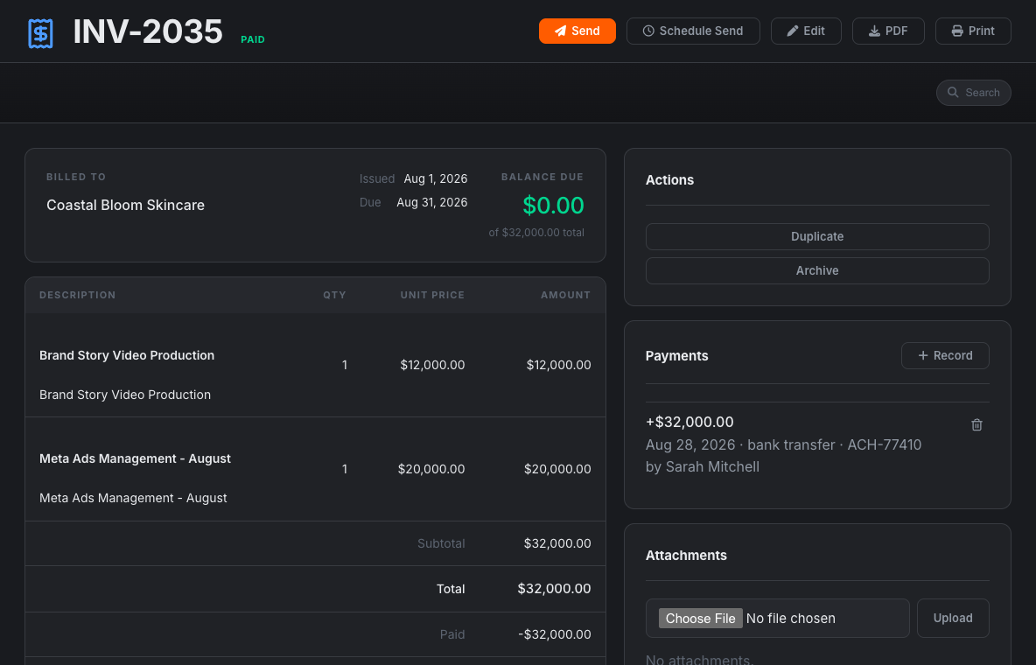Focus the Search field
The height and width of the screenshot is (665, 1036).
tap(973, 93)
